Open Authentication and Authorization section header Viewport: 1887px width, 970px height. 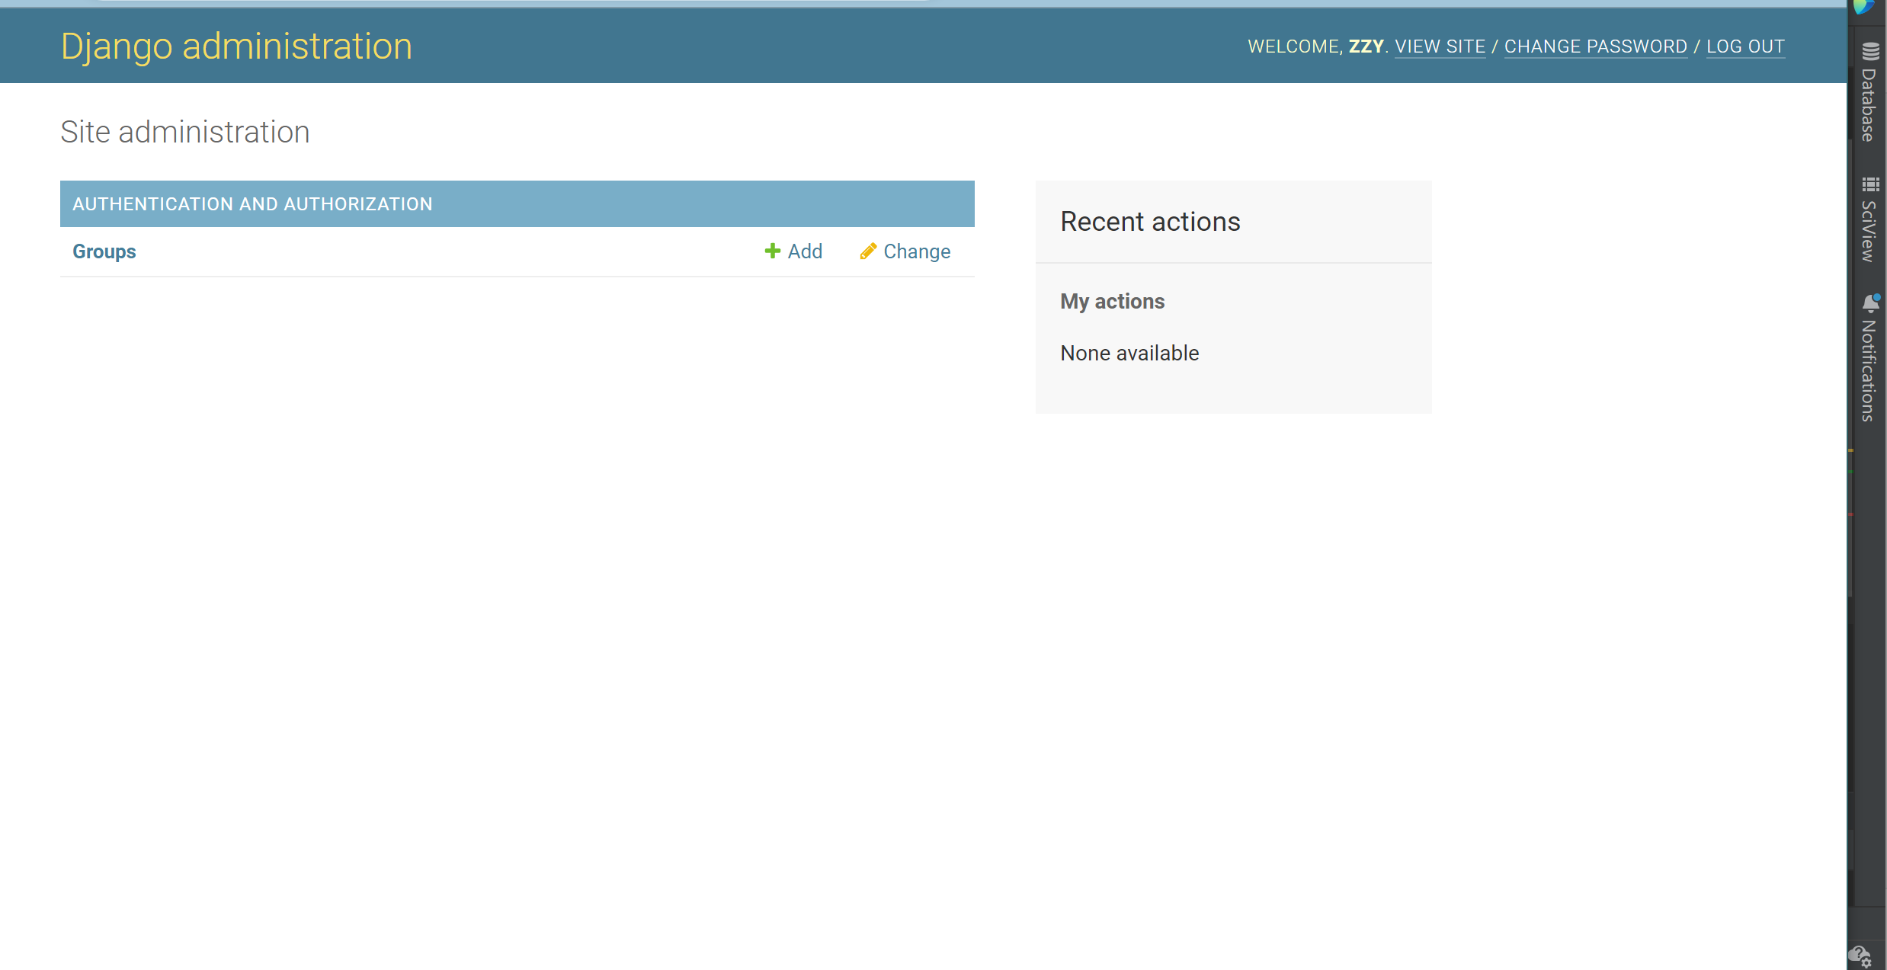pyautogui.click(x=252, y=204)
